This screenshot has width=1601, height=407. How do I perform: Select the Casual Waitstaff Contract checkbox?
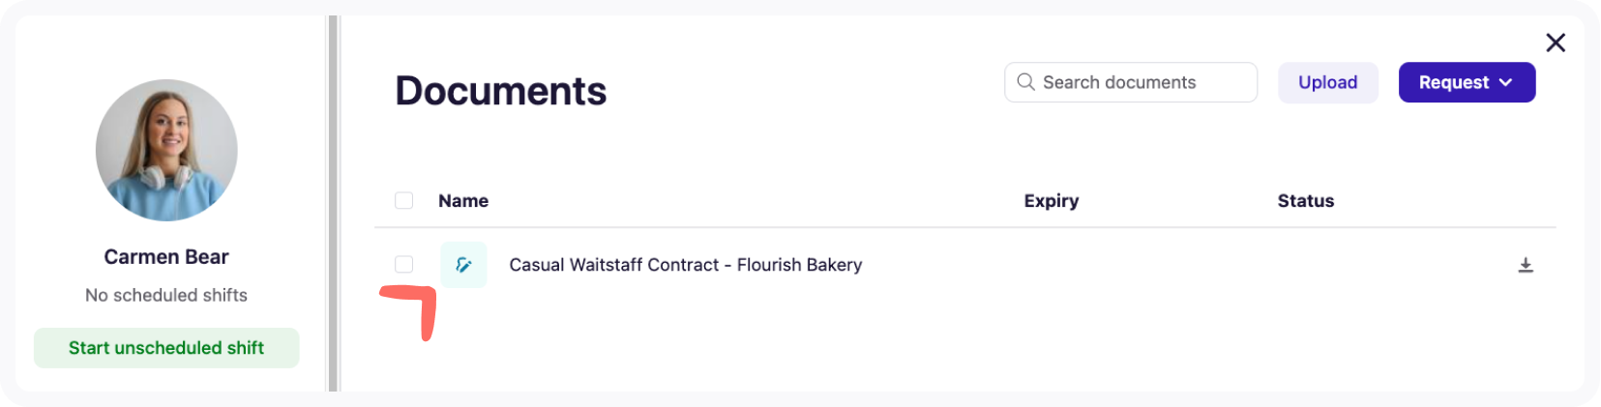click(x=404, y=265)
